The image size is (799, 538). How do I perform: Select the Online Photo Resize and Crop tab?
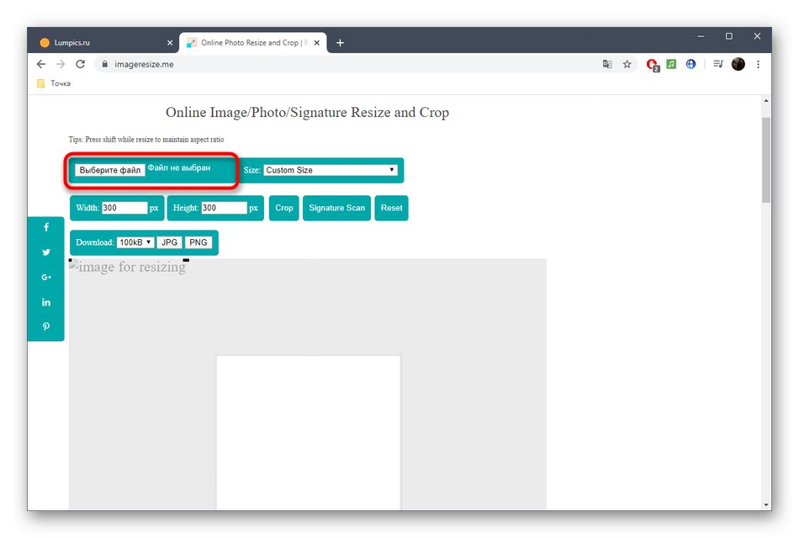[253, 43]
